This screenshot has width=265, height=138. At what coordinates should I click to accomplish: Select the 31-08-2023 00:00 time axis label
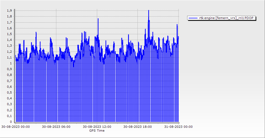(178, 127)
